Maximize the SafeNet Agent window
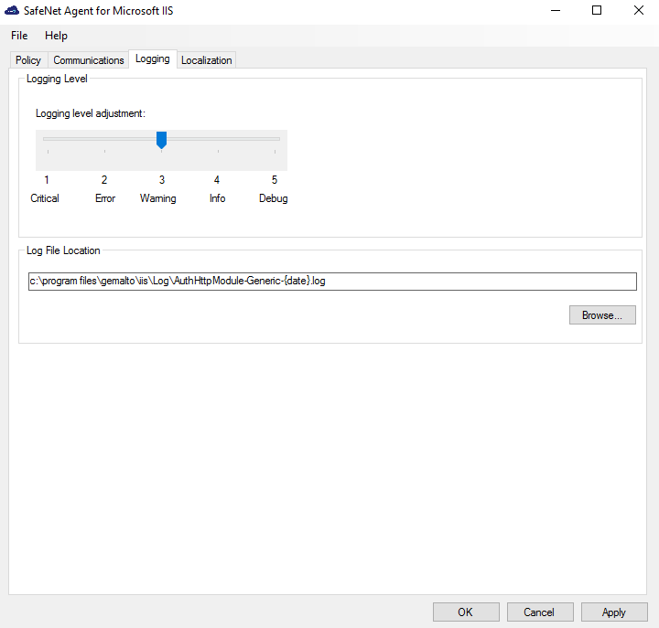The height and width of the screenshot is (628, 659). pyautogui.click(x=597, y=10)
